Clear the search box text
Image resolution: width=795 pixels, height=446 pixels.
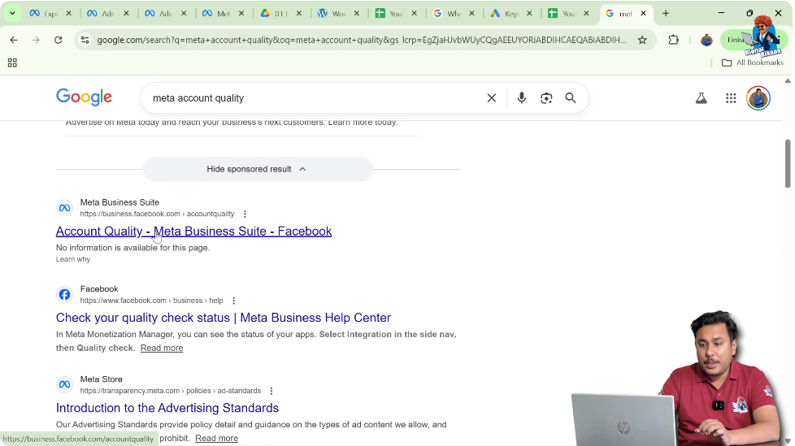(x=492, y=98)
